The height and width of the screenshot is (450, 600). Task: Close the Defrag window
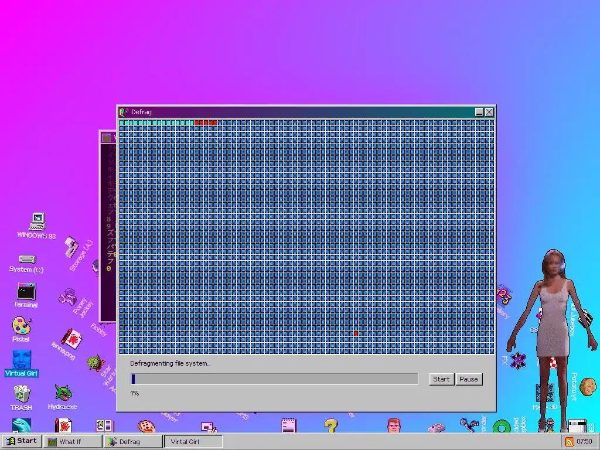pyautogui.click(x=489, y=112)
